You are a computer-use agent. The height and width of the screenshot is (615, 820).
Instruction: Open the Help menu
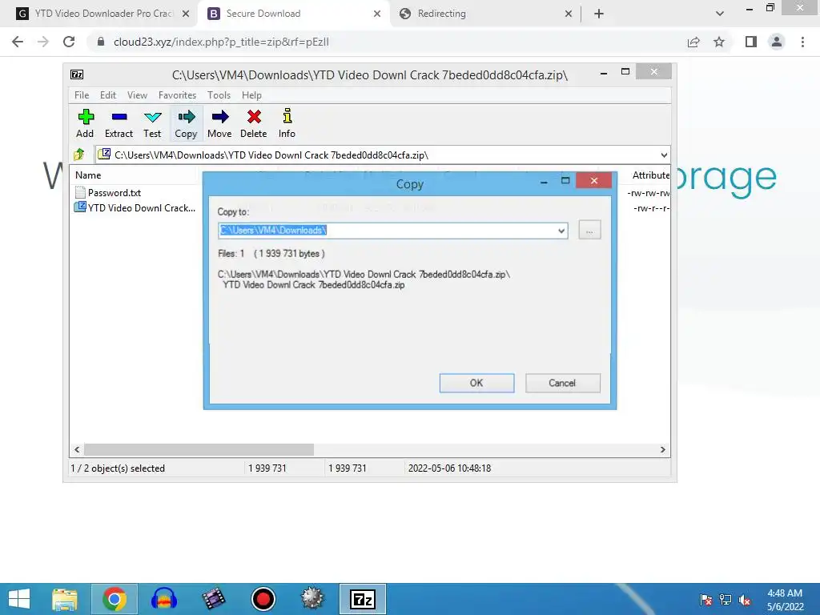click(251, 95)
